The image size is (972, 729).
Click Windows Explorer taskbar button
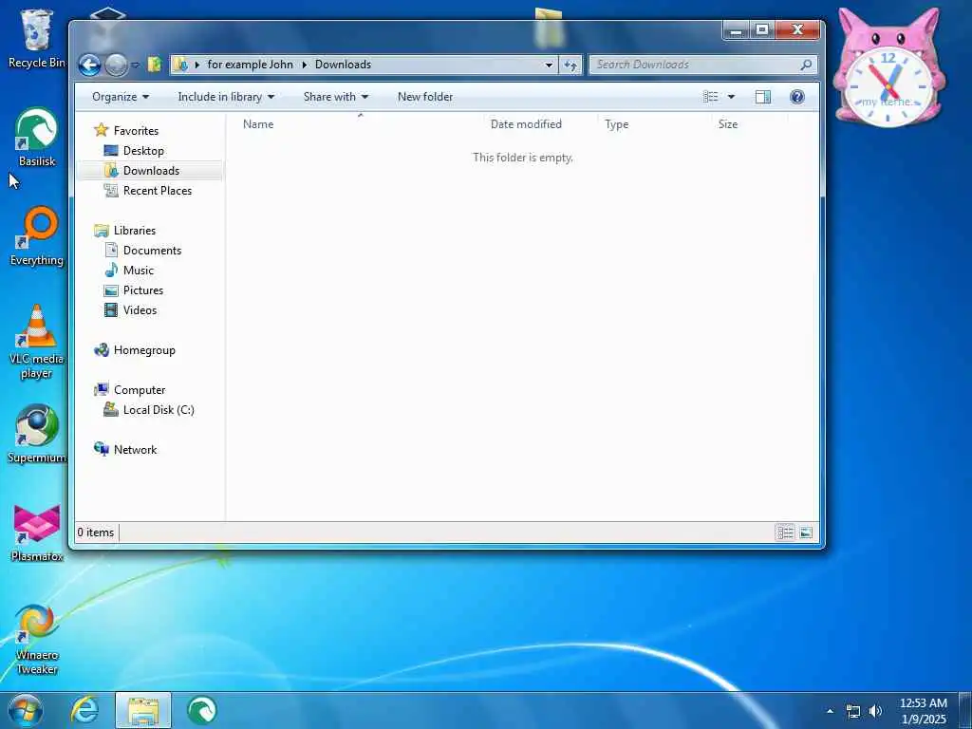[x=143, y=710]
